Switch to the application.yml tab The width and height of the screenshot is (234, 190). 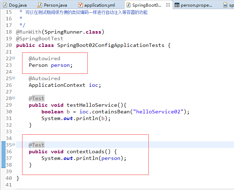click(97, 5)
